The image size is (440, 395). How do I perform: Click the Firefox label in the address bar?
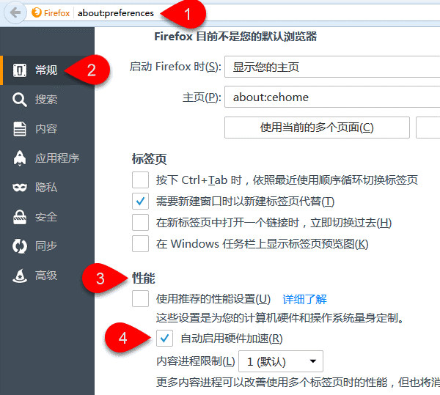tap(57, 13)
